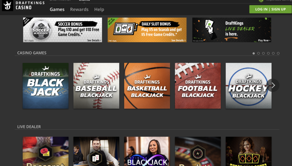This screenshot has width=292, height=166.
Task: Open the DraftKings Blackjack game tile
Action: 45,86
